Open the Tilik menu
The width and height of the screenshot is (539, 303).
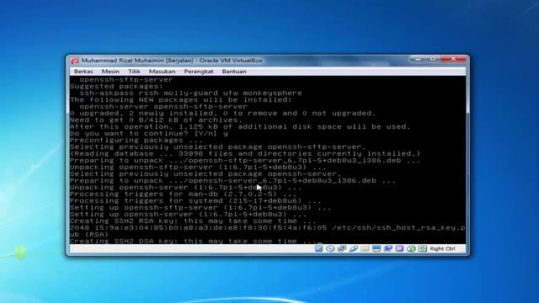[134, 72]
